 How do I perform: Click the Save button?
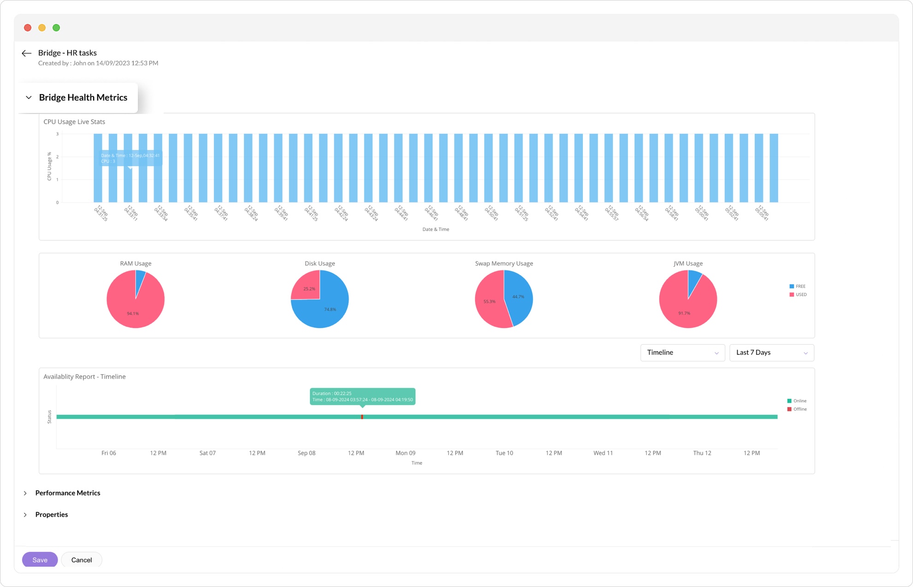click(40, 560)
